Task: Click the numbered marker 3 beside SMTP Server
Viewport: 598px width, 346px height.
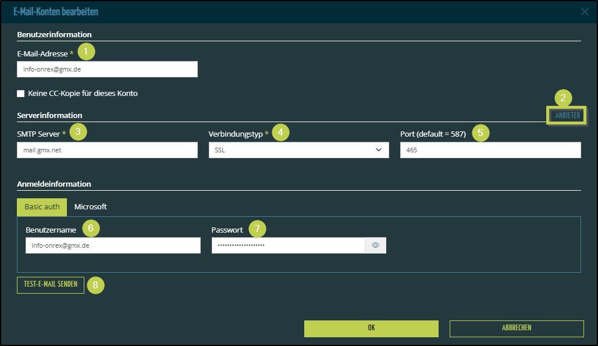Action: (78, 133)
